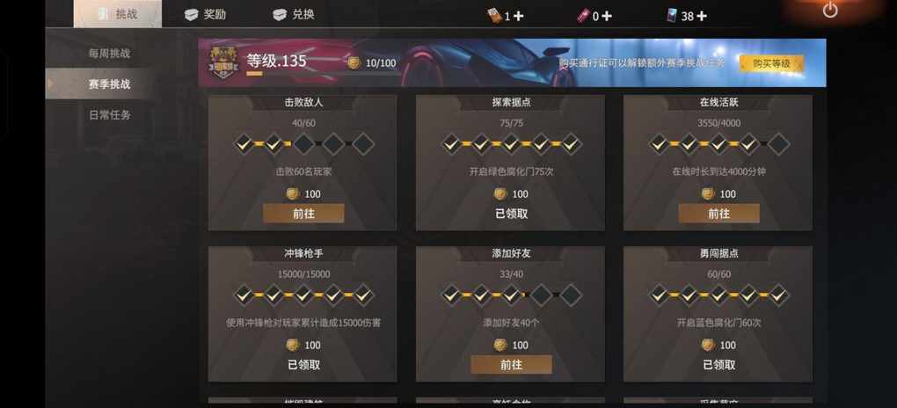Switch to the 兑换 exchange tab

pos(294,14)
